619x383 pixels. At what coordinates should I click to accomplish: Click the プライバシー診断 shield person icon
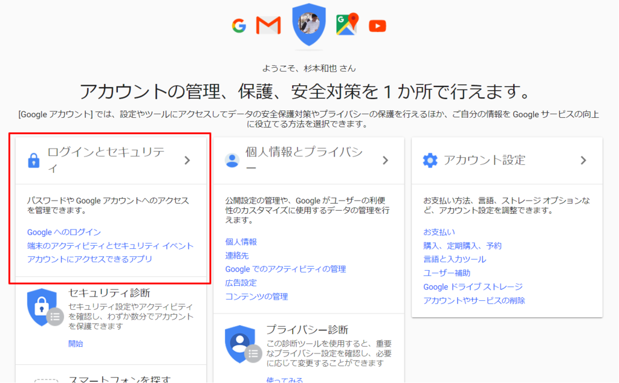[243, 344]
